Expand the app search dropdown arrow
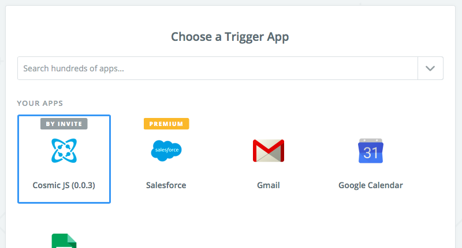This screenshot has height=248, width=462. (430, 68)
